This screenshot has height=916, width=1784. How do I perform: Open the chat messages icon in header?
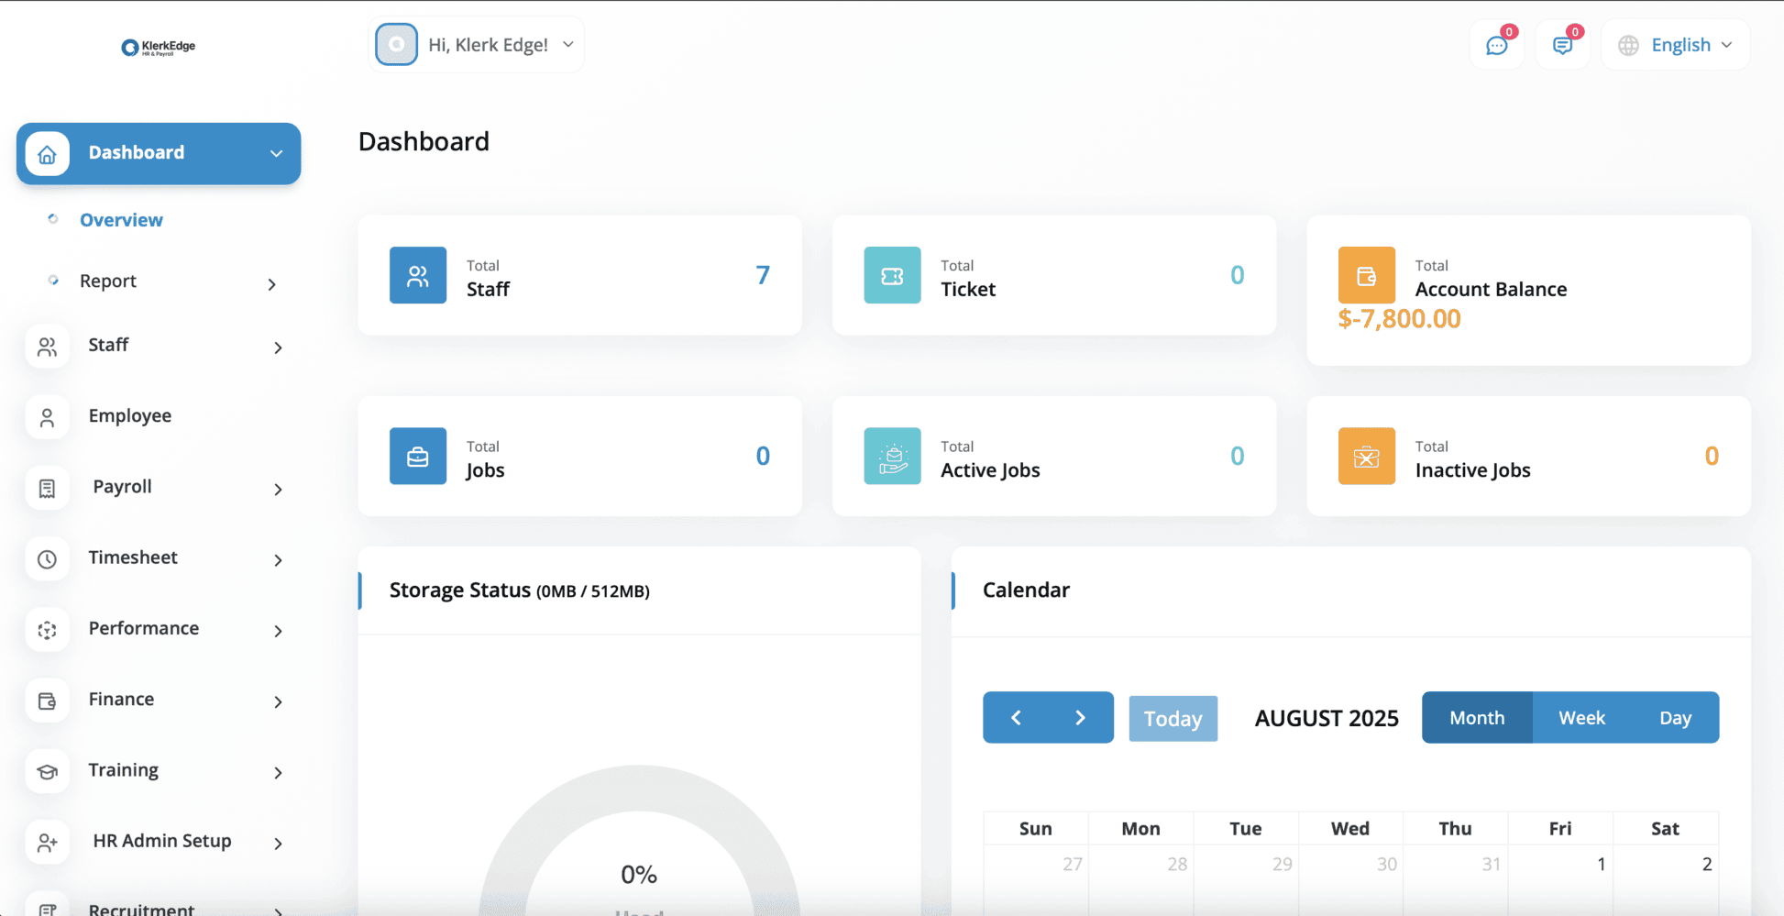tap(1496, 45)
